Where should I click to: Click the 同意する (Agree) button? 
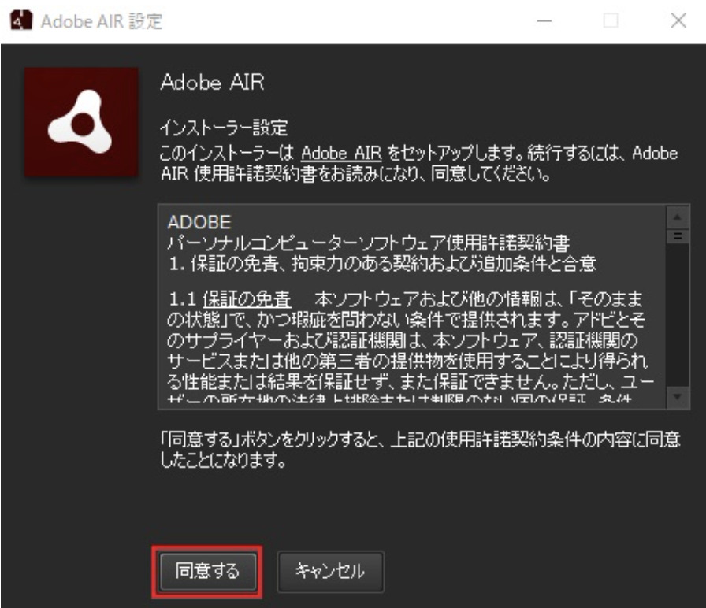click(x=208, y=571)
